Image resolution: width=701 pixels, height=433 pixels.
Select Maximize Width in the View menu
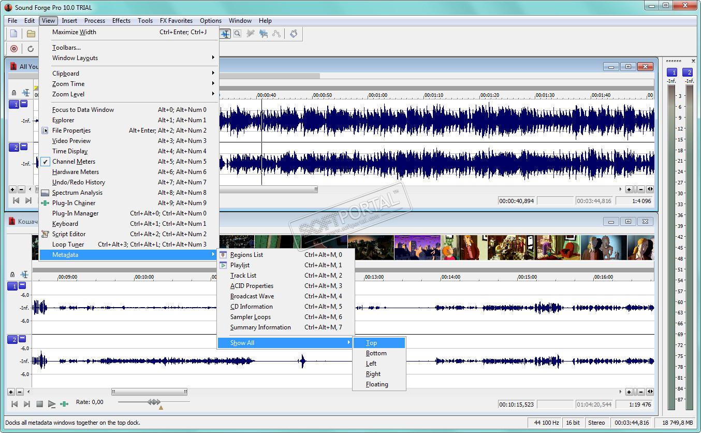tap(74, 32)
